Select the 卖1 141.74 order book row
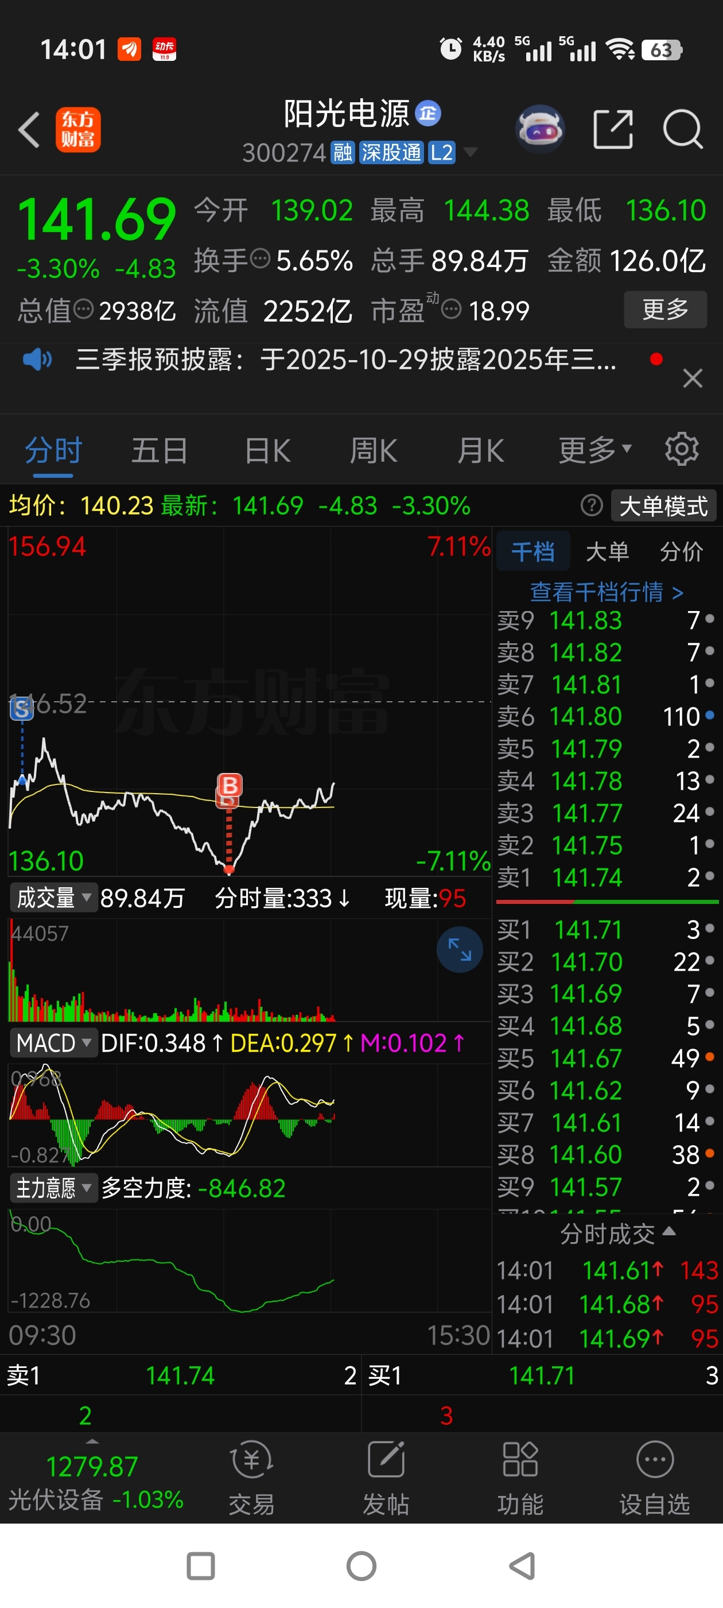Image resolution: width=723 pixels, height=1608 pixels. 607,878
